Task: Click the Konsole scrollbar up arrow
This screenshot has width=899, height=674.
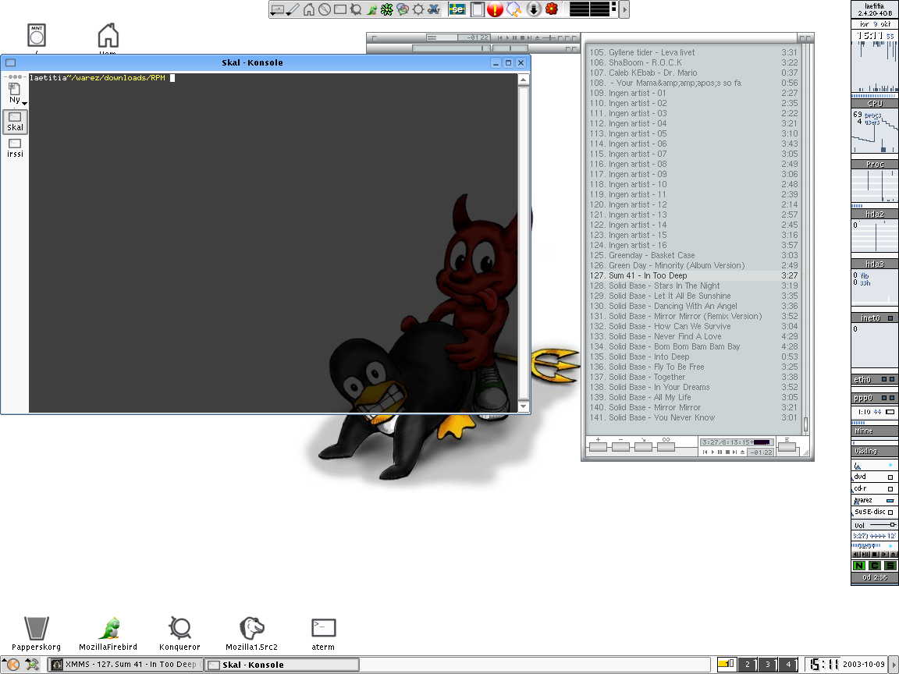Action: [x=524, y=80]
